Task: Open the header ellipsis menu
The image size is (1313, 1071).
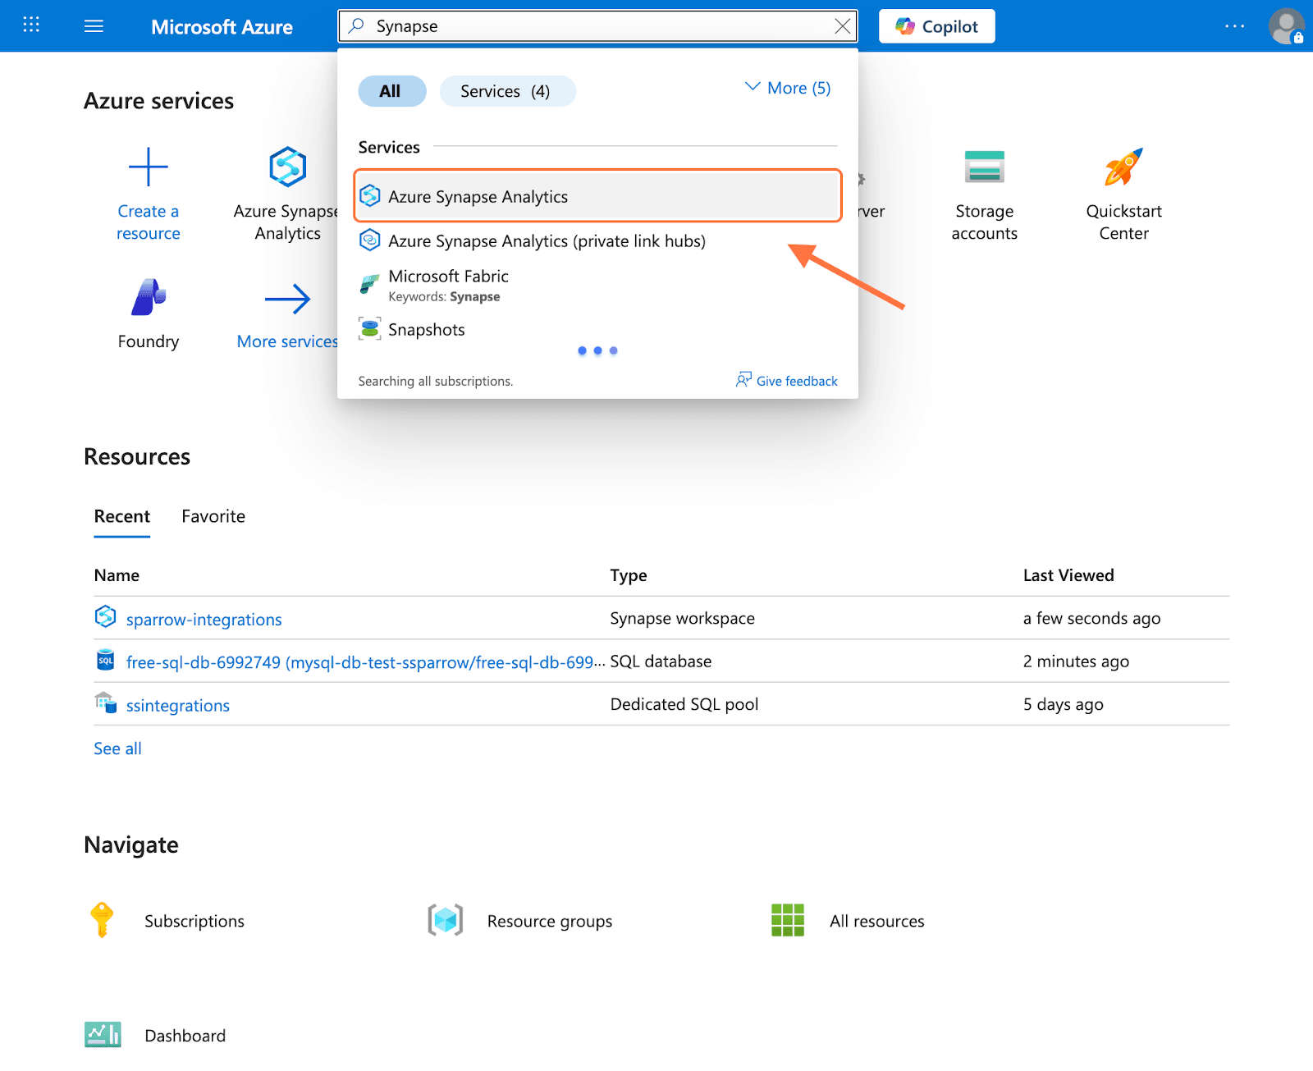Action: (x=1234, y=26)
